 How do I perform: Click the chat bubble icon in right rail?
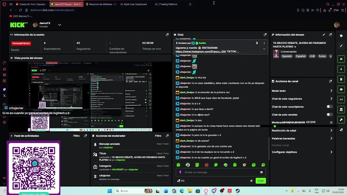pyautogui.click(x=341, y=89)
